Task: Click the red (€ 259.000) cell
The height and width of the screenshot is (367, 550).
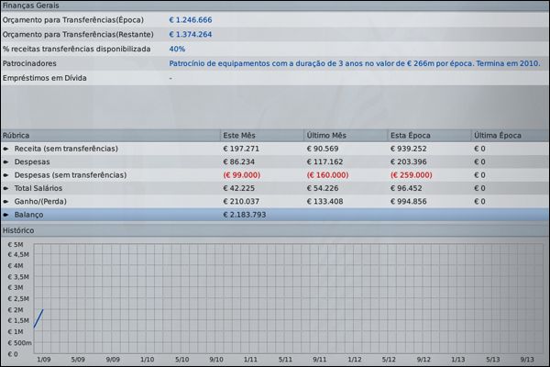Action: coord(412,175)
